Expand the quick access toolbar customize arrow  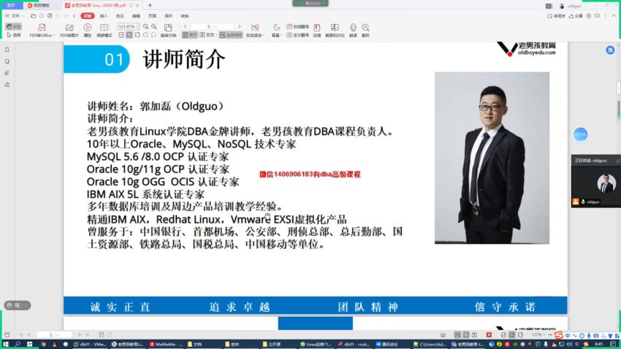(x=74, y=16)
